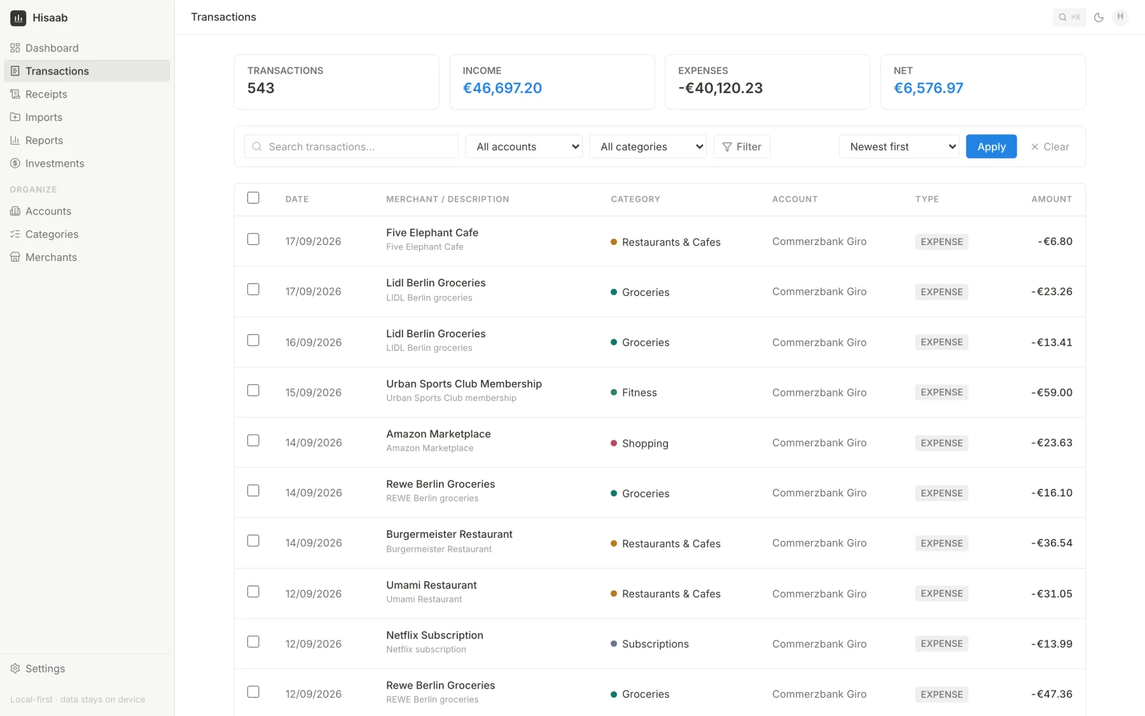This screenshot has height=716, width=1145.
Task: Tick the Umami Restaurant row checkbox
Action: (253, 592)
